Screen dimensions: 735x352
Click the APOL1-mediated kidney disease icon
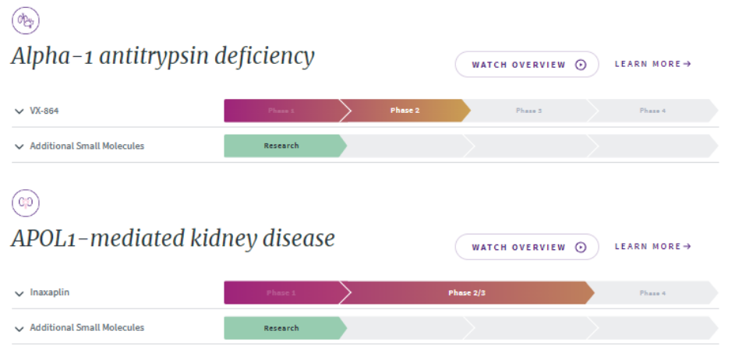(x=26, y=202)
